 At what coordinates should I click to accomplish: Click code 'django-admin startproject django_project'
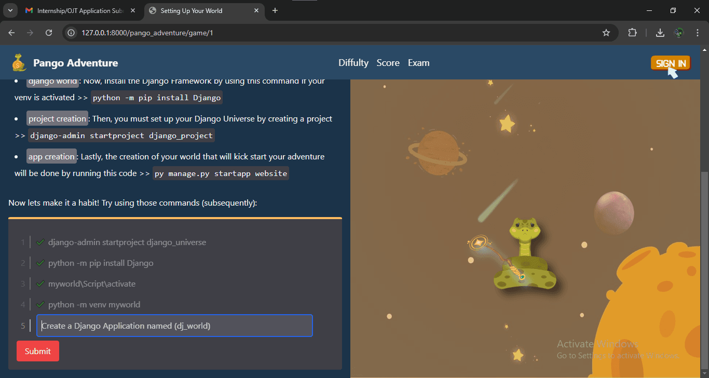pyautogui.click(x=121, y=136)
